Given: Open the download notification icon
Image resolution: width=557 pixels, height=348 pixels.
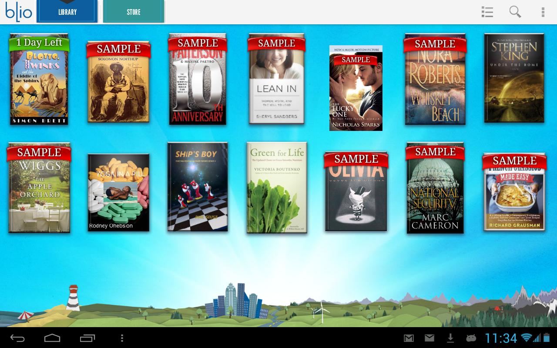Looking at the screenshot, I should coord(450,338).
